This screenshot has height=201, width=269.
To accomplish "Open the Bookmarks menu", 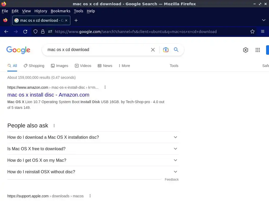I will pos(60,11).
